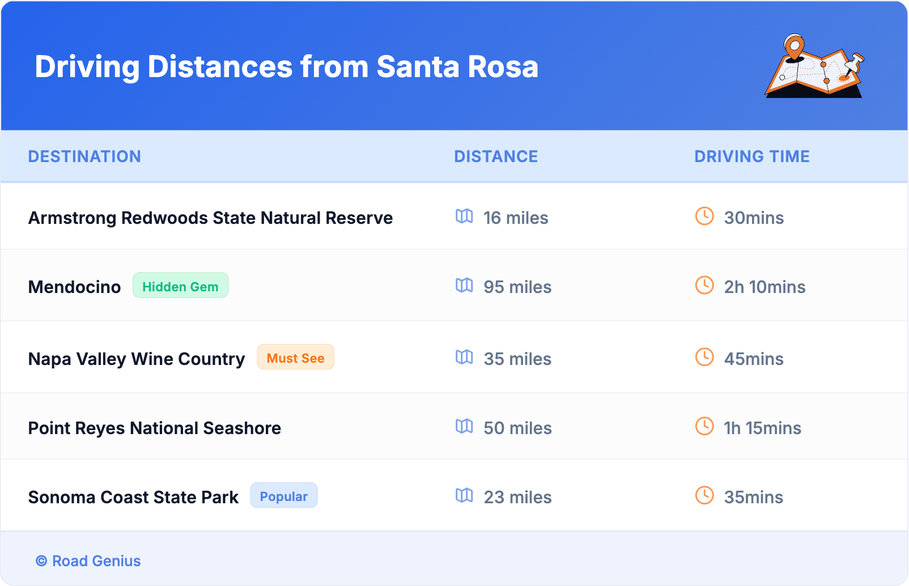Screen dimensions: 909x586
Task: Select the Destination column header
Action: tap(84, 156)
